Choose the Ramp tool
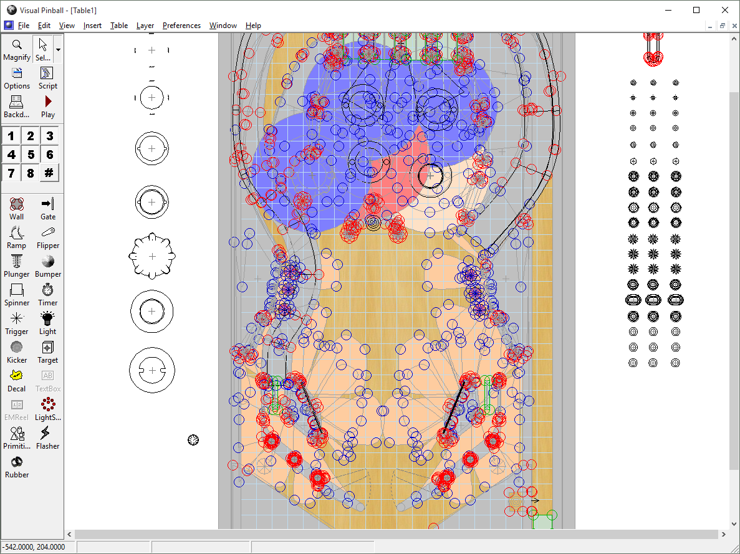 click(17, 237)
